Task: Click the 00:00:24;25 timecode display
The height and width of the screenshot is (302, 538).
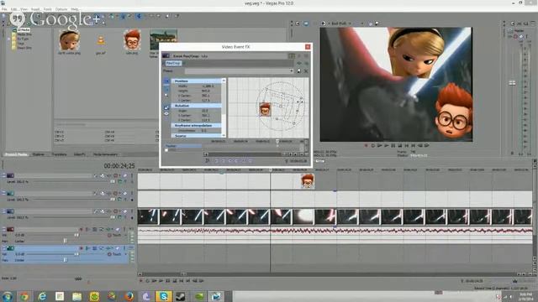Action: coord(119,166)
